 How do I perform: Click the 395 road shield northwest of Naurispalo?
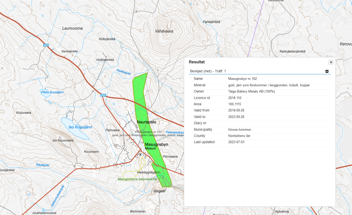coord(103,95)
